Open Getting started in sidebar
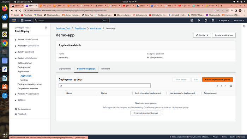 [x=25, y=63]
